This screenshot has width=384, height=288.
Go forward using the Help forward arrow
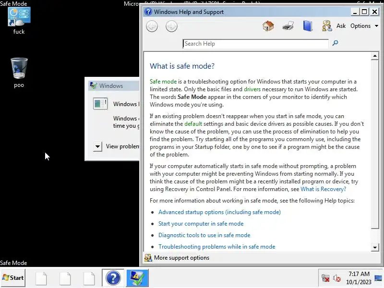click(x=171, y=26)
